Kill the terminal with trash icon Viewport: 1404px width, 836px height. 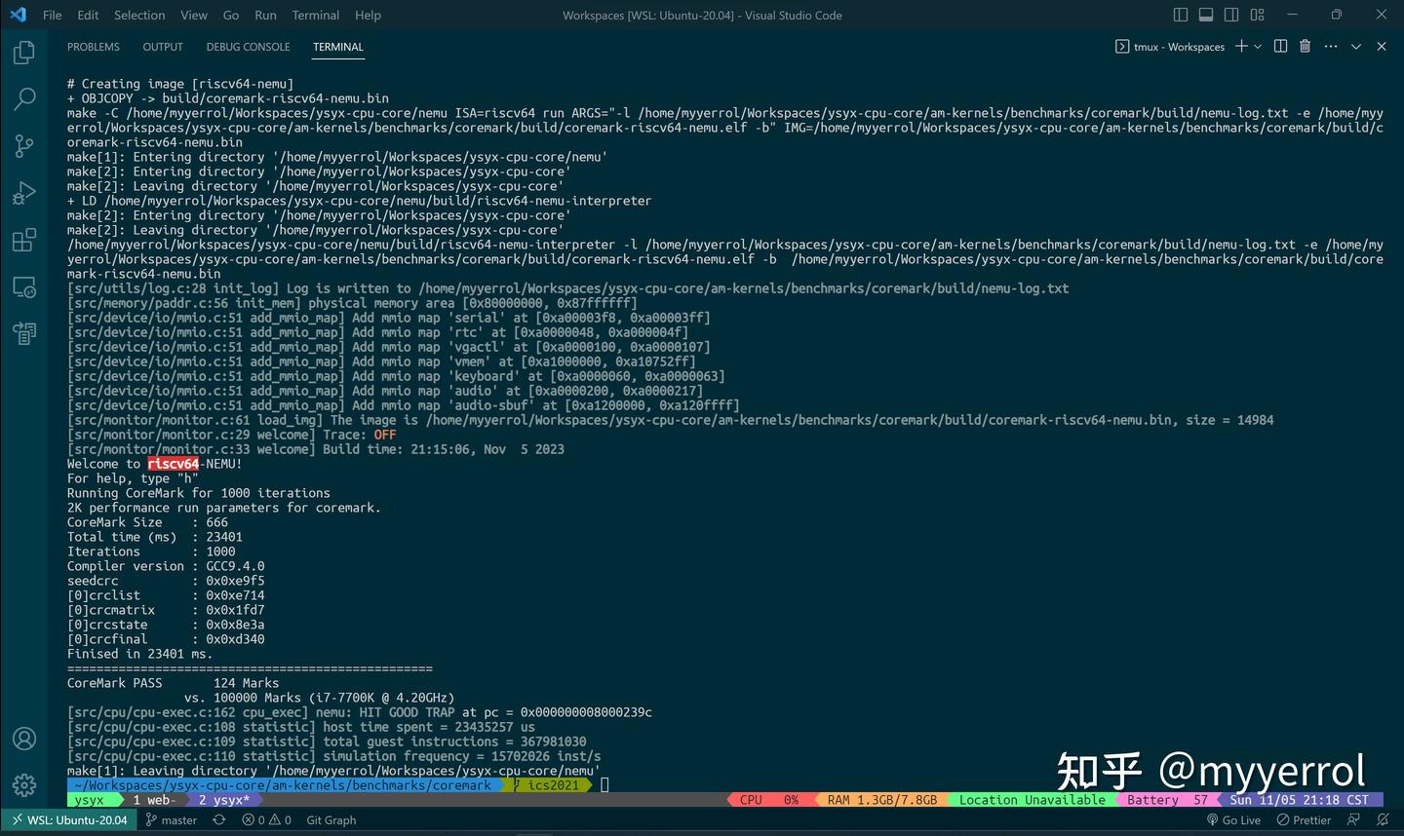pos(1306,47)
